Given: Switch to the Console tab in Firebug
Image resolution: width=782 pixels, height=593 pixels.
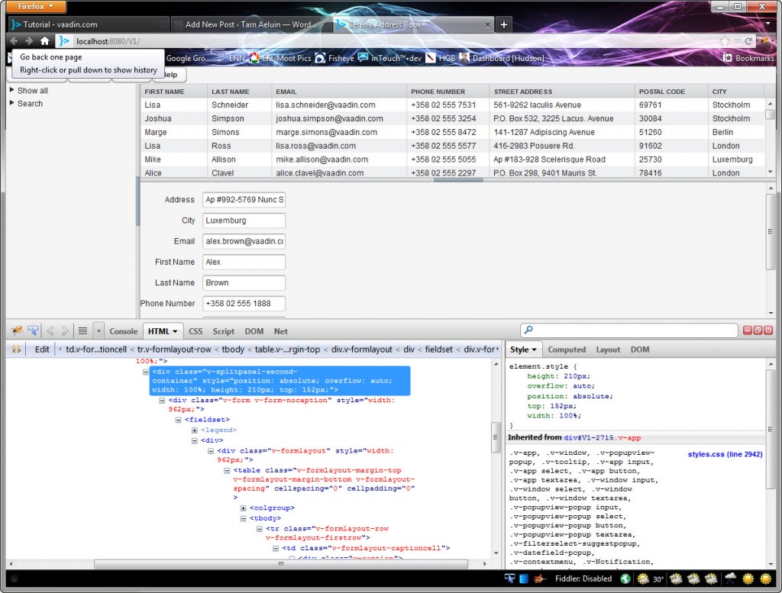Looking at the screenshot, I should coord(123,331).
